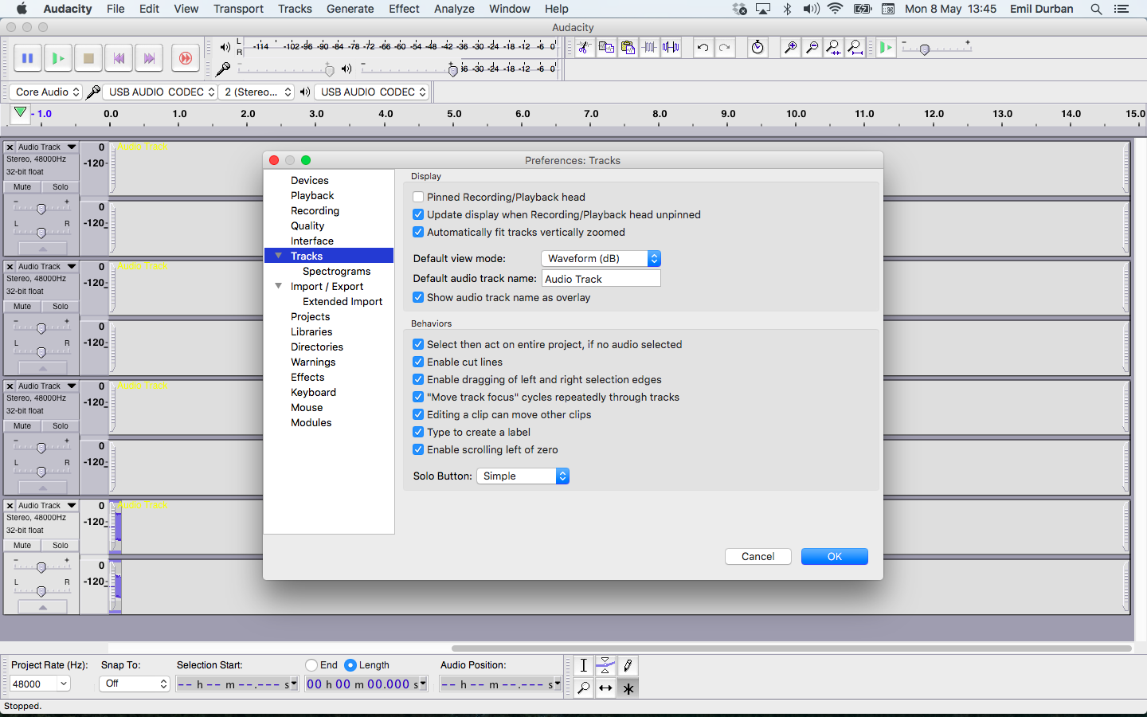Click the Cancel button
This screenshot has width=1147, height=717.
[758, 556]
